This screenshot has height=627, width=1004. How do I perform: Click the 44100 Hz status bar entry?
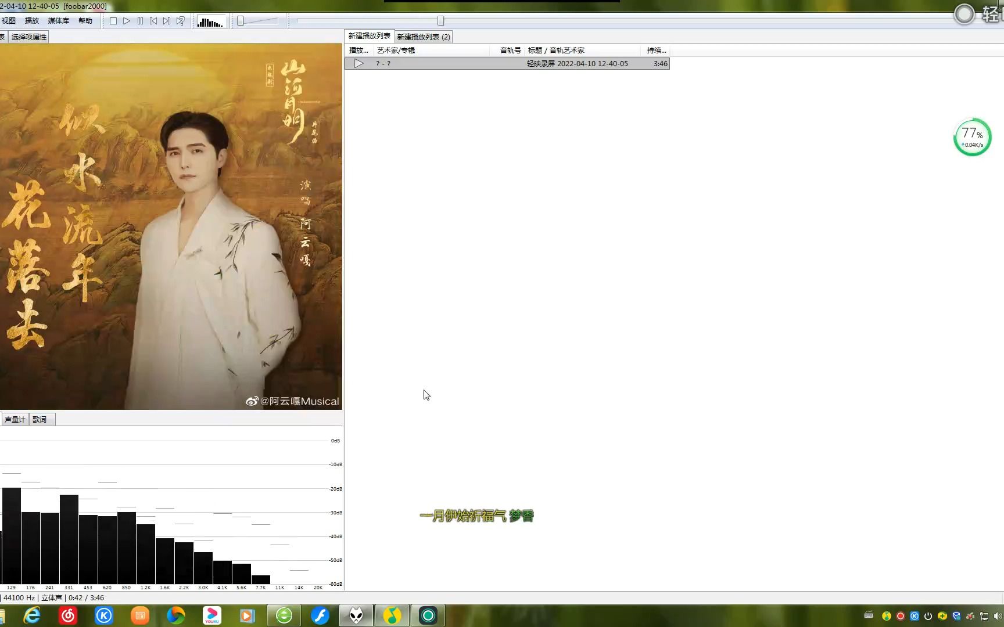coord(19,598)
